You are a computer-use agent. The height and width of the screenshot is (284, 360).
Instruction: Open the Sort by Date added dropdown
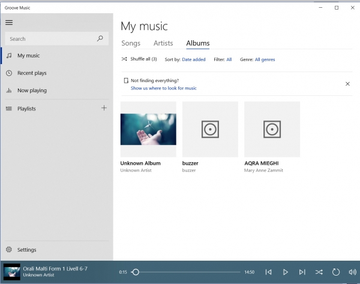194,59
